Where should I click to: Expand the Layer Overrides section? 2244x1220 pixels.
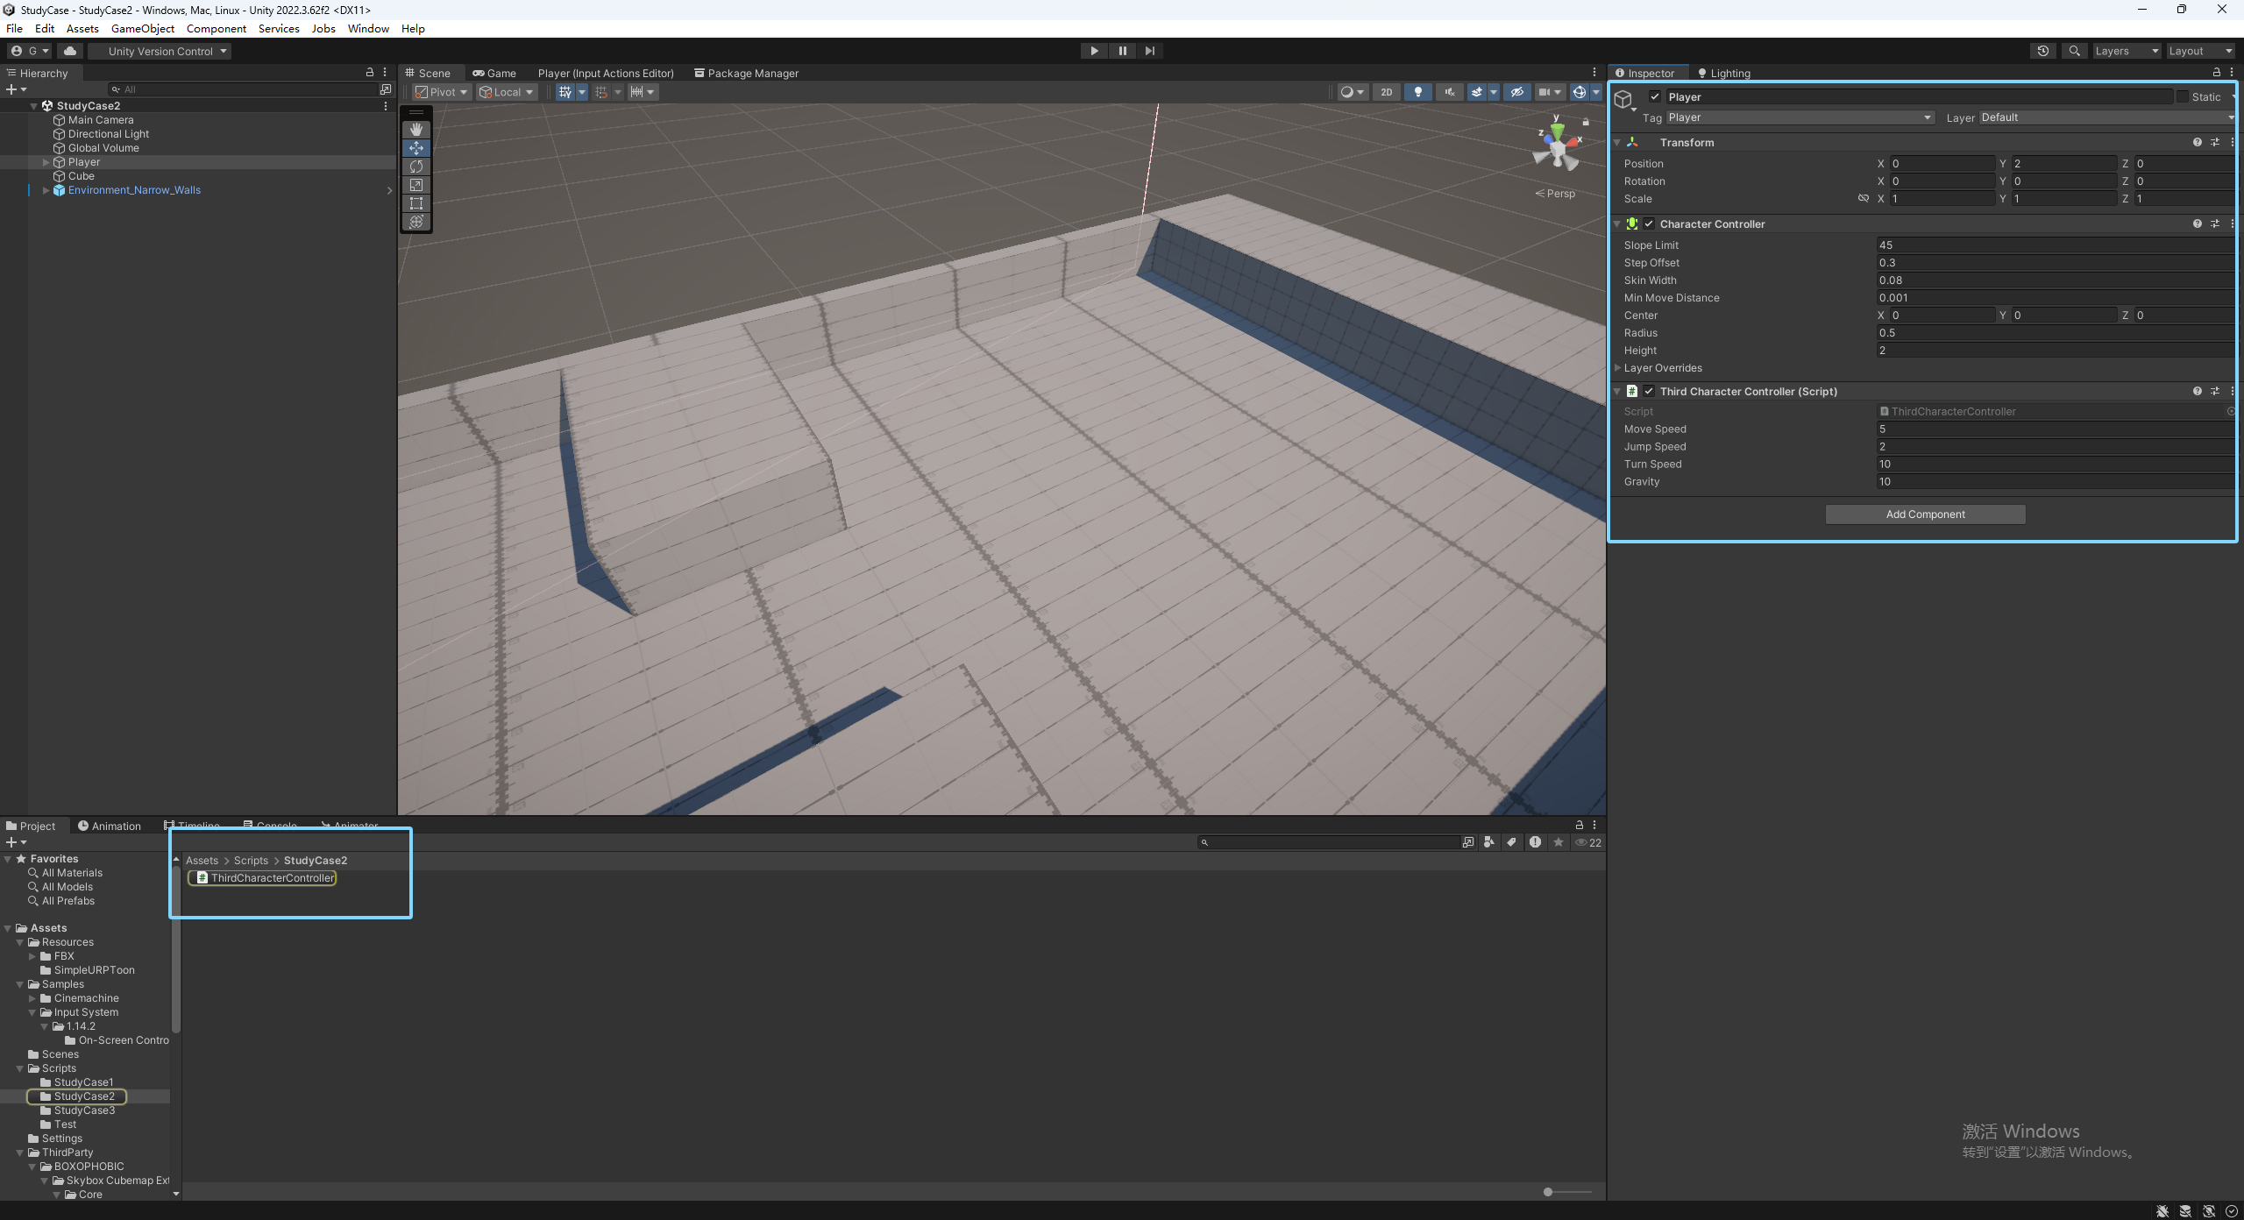coord(1618,368)
